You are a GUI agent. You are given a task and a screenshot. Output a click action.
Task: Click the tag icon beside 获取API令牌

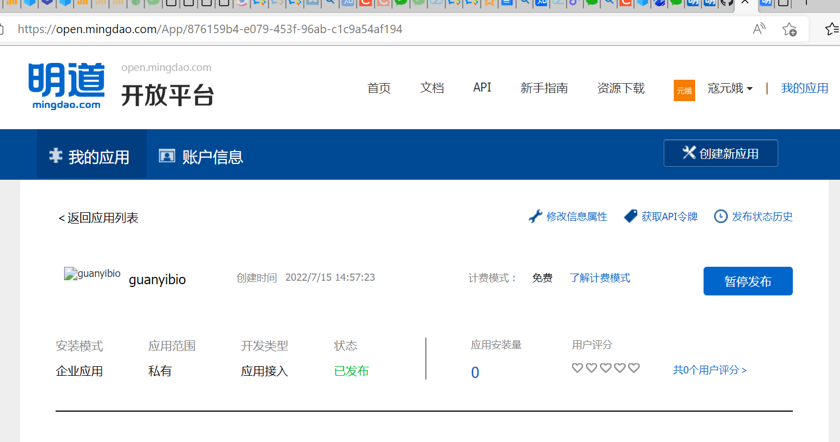click(631, 216)
